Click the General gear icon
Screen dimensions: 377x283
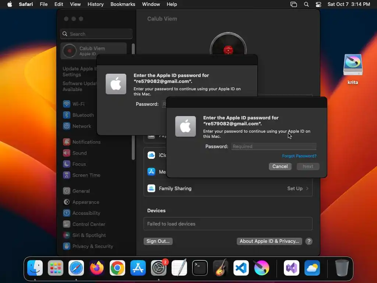click(67, 191)
